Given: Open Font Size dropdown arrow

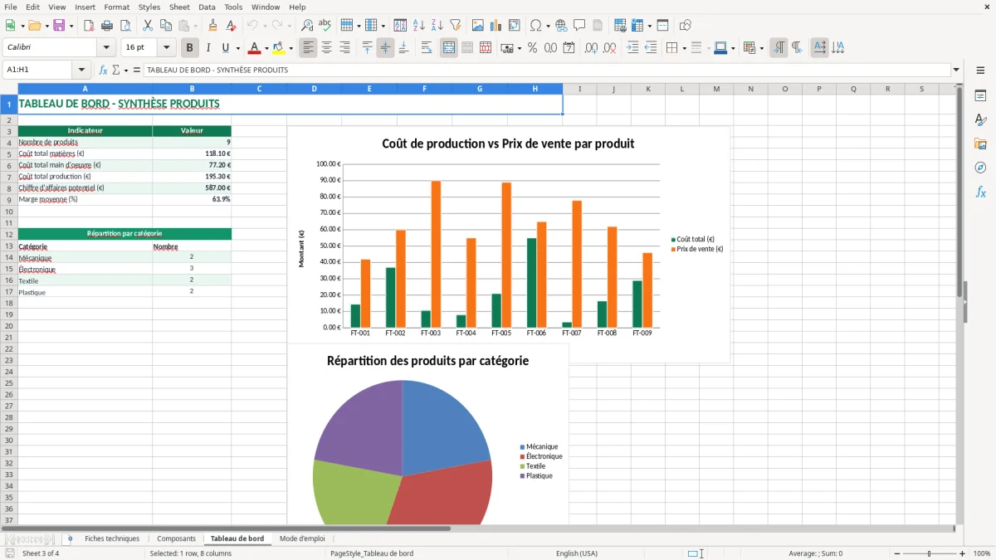Looking at the screenshot, I should click(x=166, y=48).
